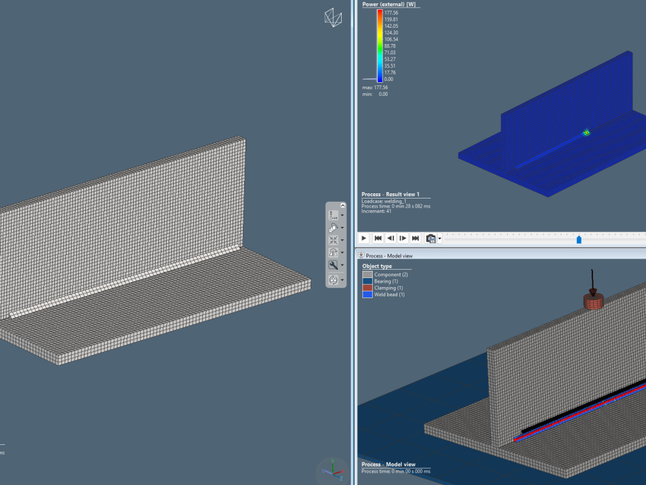Click the 88.78 scale value

click(390, 46)
